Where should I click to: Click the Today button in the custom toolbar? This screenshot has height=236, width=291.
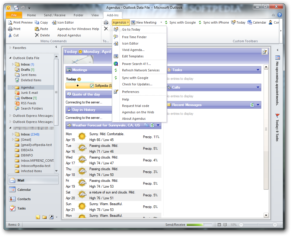tap(238, 22)
